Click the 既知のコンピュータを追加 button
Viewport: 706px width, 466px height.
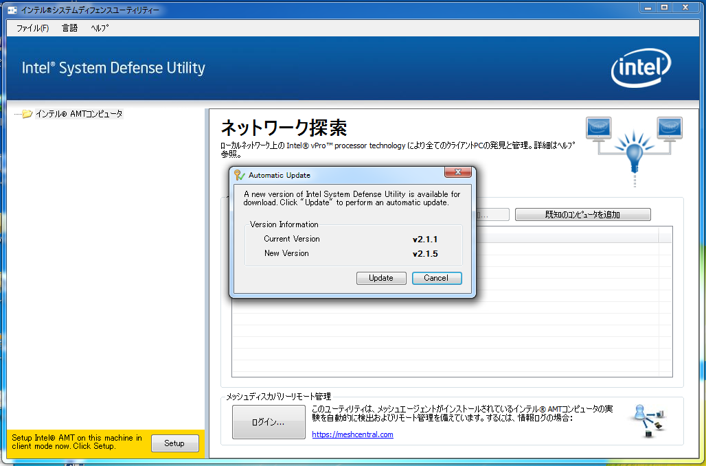click(x=582, y=215)
